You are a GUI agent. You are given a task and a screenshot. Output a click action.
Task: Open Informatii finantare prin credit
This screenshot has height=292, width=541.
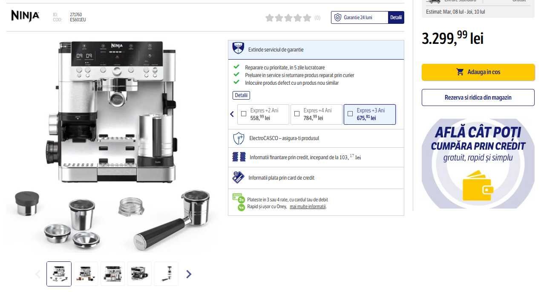coord(305,157)
